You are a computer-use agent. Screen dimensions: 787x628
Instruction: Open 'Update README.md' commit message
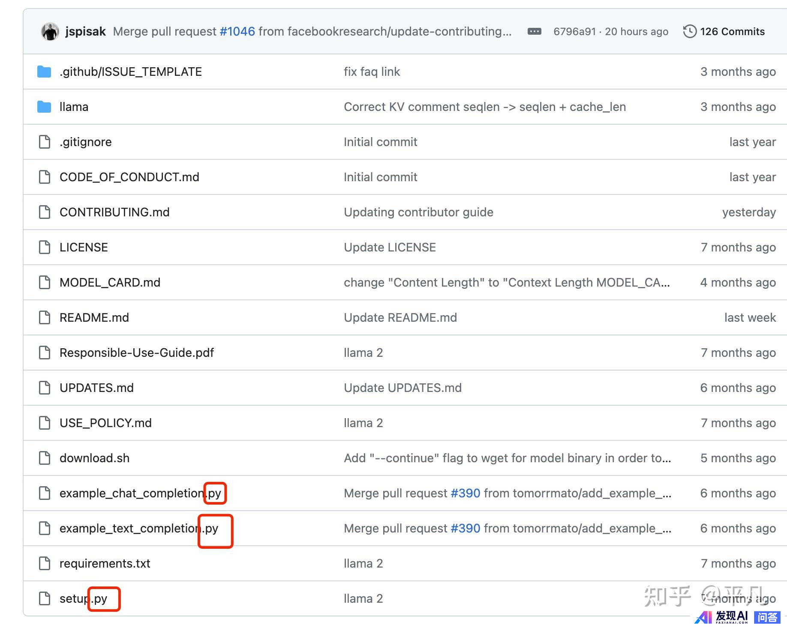click(x=400, y=317)
